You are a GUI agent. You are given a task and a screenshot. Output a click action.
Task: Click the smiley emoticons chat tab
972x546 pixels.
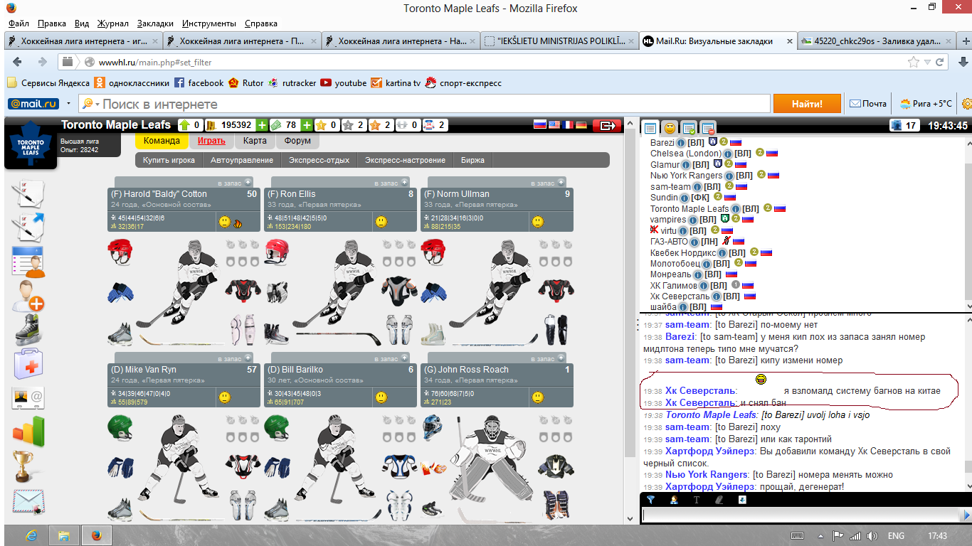670,128
